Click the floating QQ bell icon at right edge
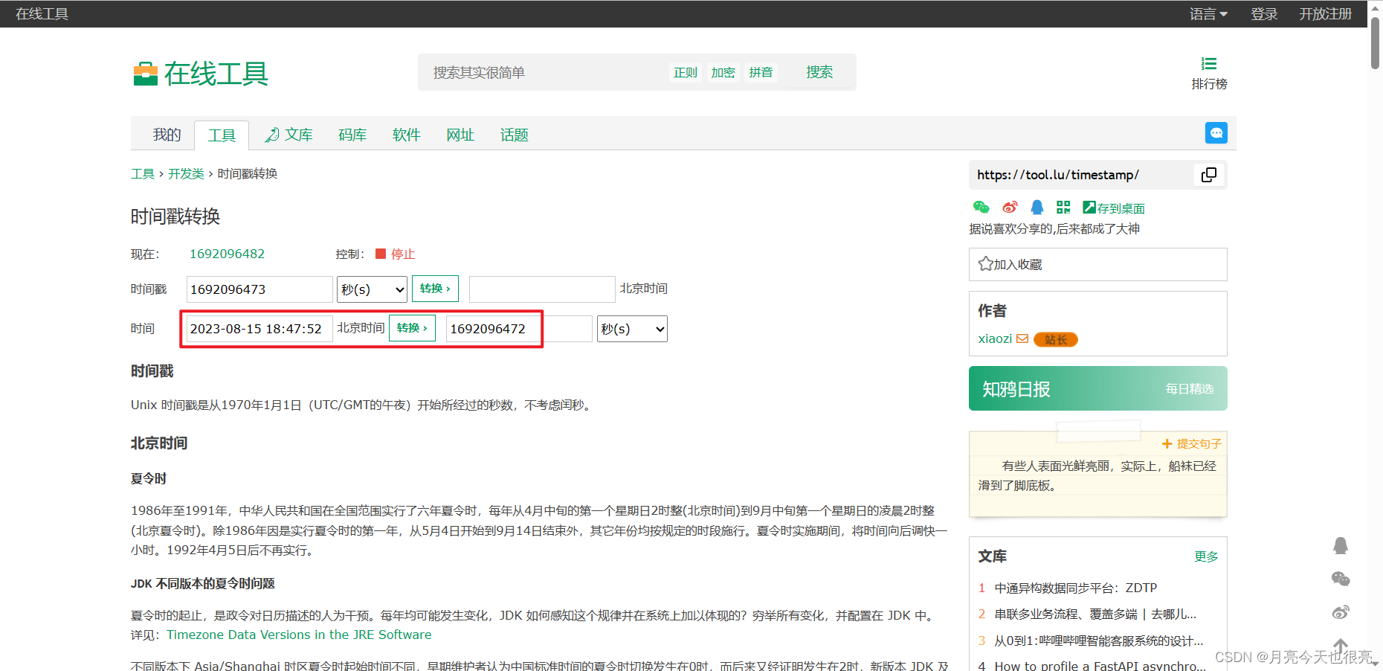 (x=1340, y=546)
